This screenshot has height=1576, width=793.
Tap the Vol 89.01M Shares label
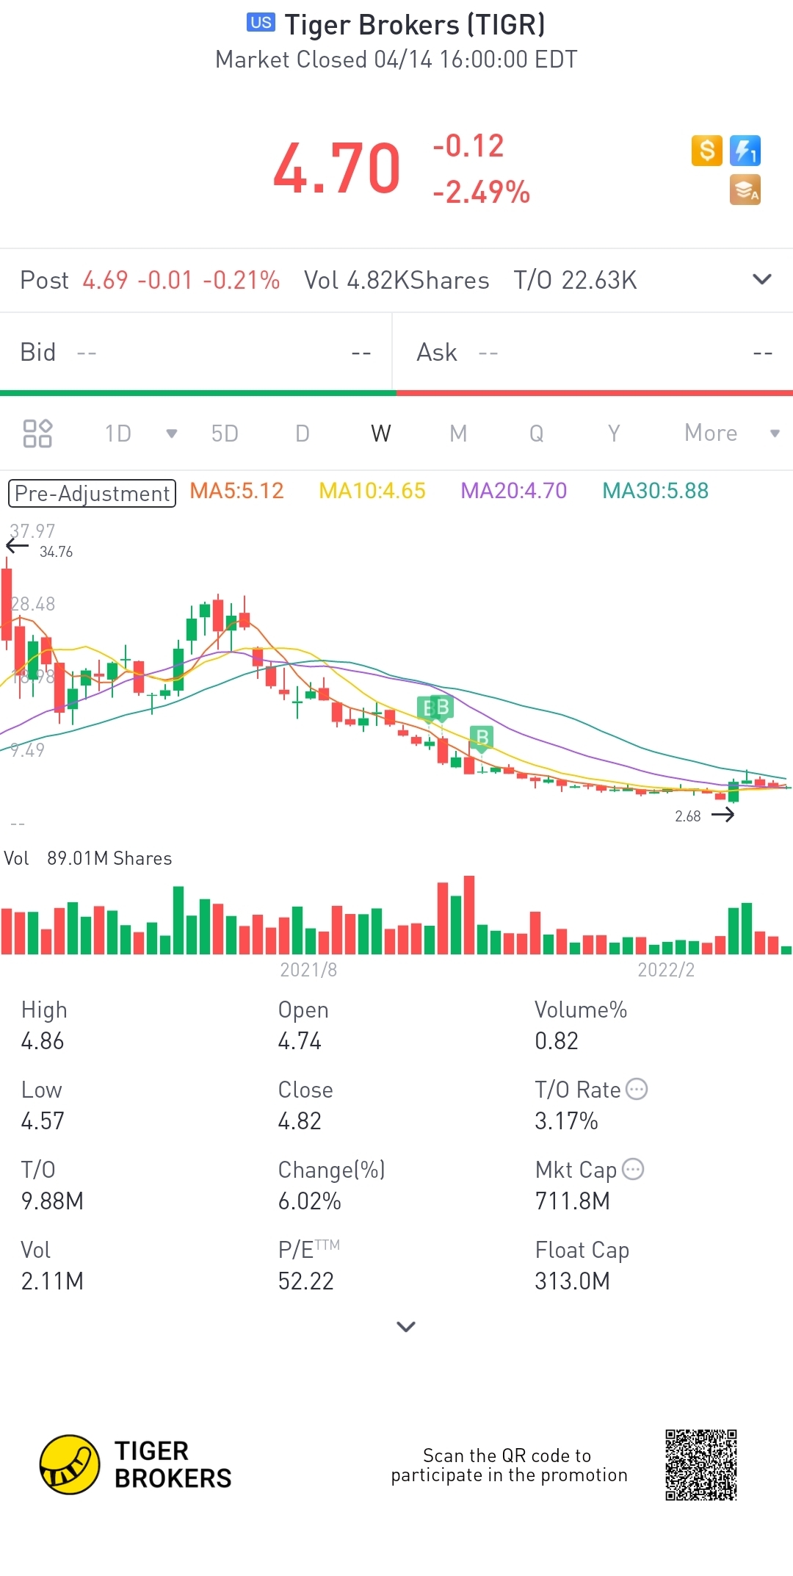(88, 858)
